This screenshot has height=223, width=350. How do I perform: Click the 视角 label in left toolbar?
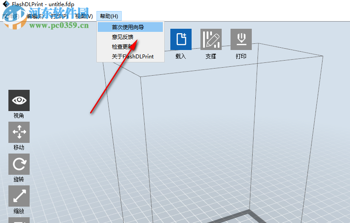19,115
